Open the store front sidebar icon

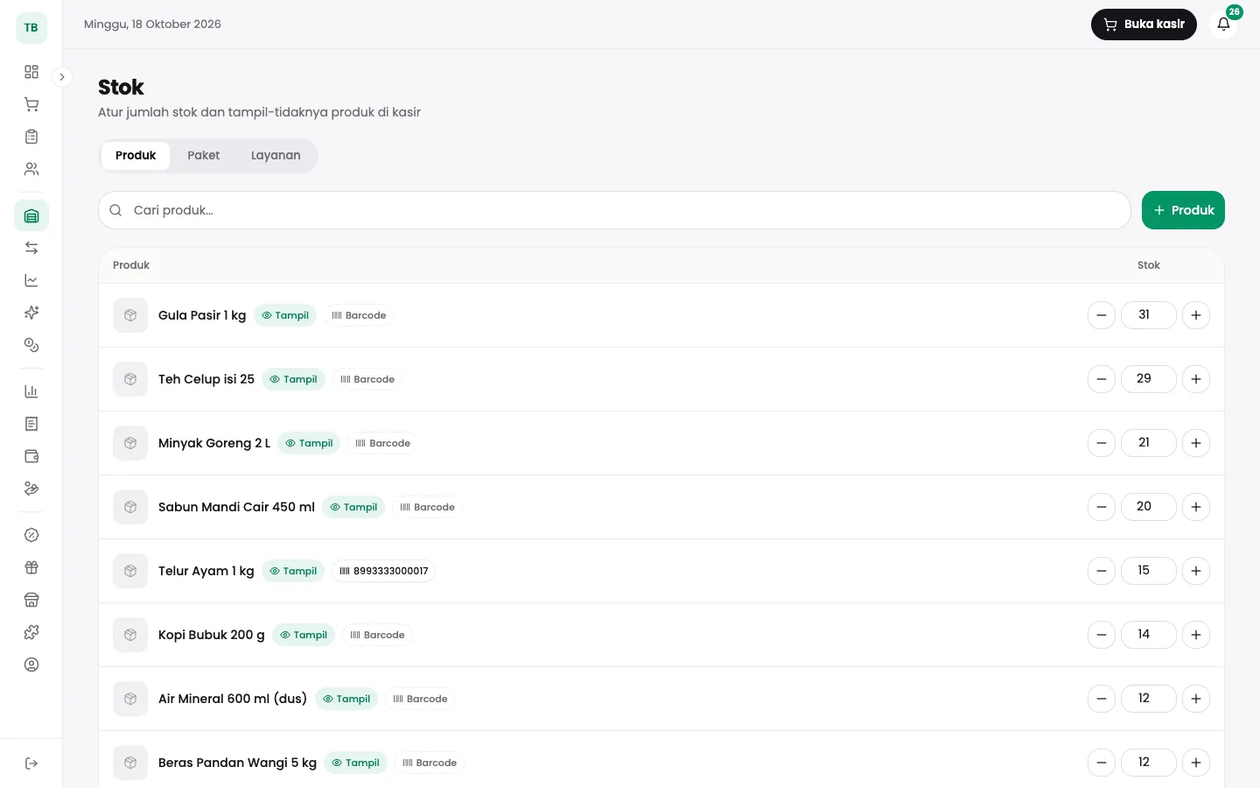click(x=31, y=600)
